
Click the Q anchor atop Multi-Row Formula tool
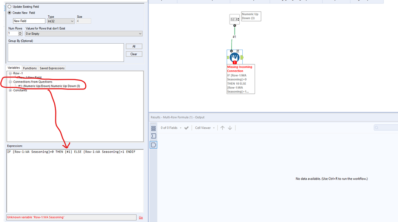pyautogui.click(x=231, y=51)
